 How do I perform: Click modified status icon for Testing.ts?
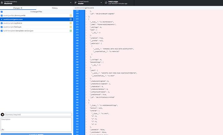pos(71,27)
